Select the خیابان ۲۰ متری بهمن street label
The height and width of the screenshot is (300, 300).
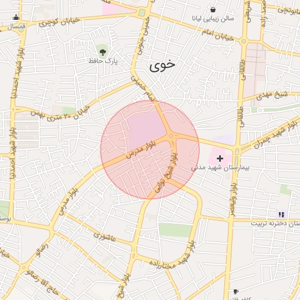60,114
